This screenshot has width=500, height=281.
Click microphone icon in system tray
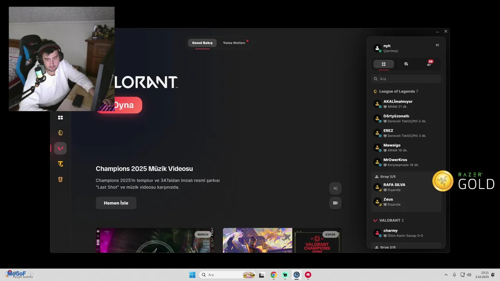(454, 275)
